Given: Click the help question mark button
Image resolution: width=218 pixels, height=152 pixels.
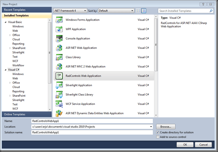Looking at the screenshot, I should click(203, 4).
